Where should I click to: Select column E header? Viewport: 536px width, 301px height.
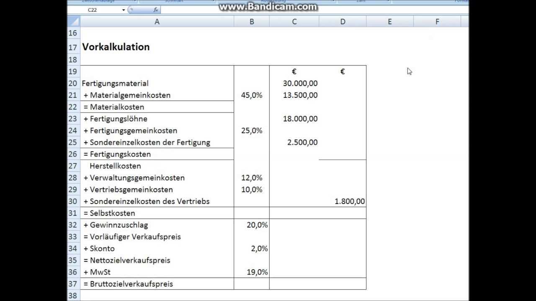(389, 22)
